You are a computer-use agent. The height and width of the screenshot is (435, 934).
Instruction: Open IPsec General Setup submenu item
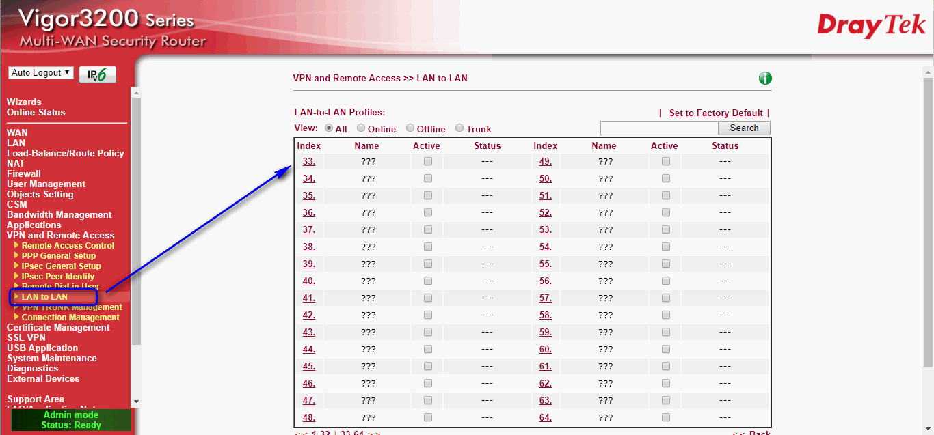(x=61, y=266)
